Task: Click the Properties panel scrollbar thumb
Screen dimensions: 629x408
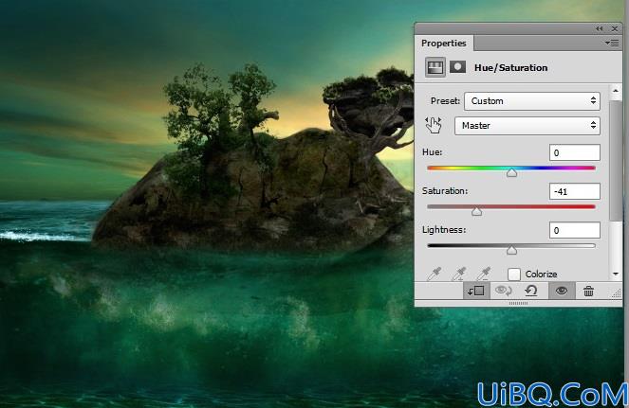Action: [616, 160]
